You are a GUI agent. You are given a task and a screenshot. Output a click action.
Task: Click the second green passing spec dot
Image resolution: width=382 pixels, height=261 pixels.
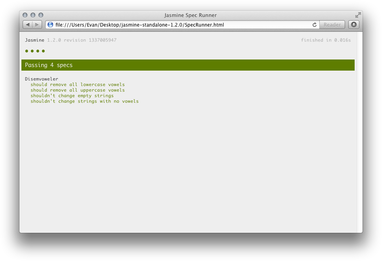pyautogui.click(x=32, y=51)
